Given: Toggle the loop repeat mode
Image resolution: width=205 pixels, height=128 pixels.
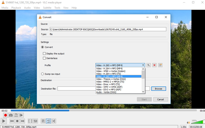Looking at the screenshot, I should pyautogui.click(x=48, y=121).
